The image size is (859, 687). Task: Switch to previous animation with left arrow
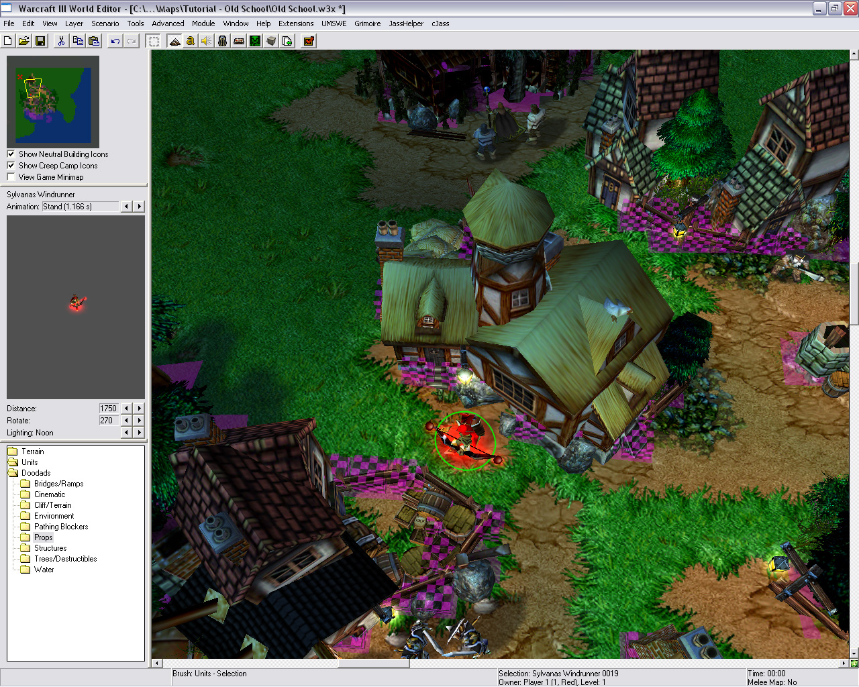pyautogui.click(x=126, y=207)
